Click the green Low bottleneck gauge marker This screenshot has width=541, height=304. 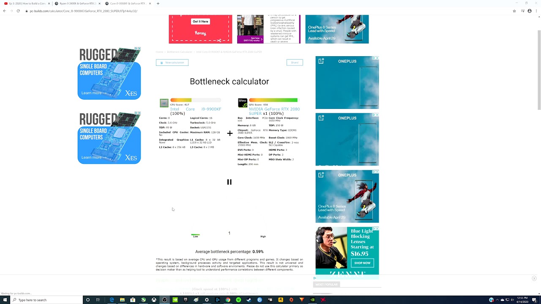(x=195, y=234)
